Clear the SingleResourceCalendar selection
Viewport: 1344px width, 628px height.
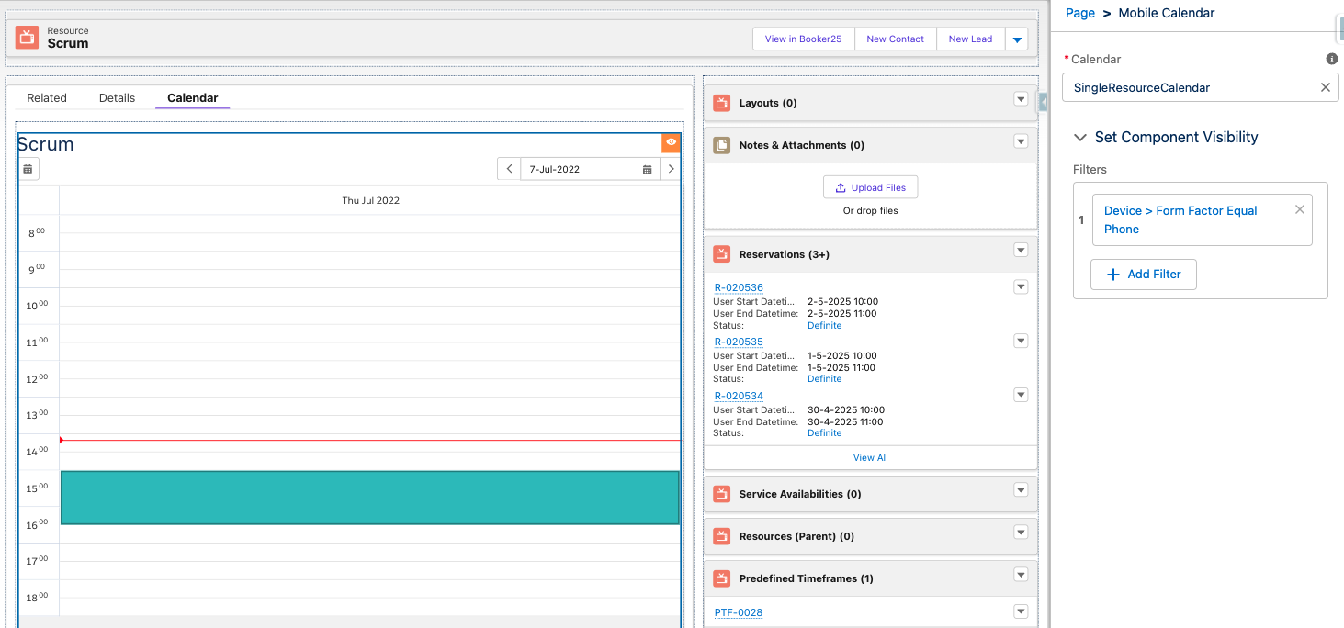(x=1325, y=87)
